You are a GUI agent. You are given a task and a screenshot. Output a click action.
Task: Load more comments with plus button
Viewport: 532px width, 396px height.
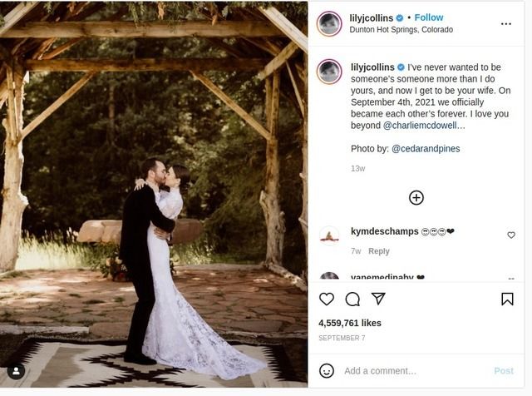416,197
